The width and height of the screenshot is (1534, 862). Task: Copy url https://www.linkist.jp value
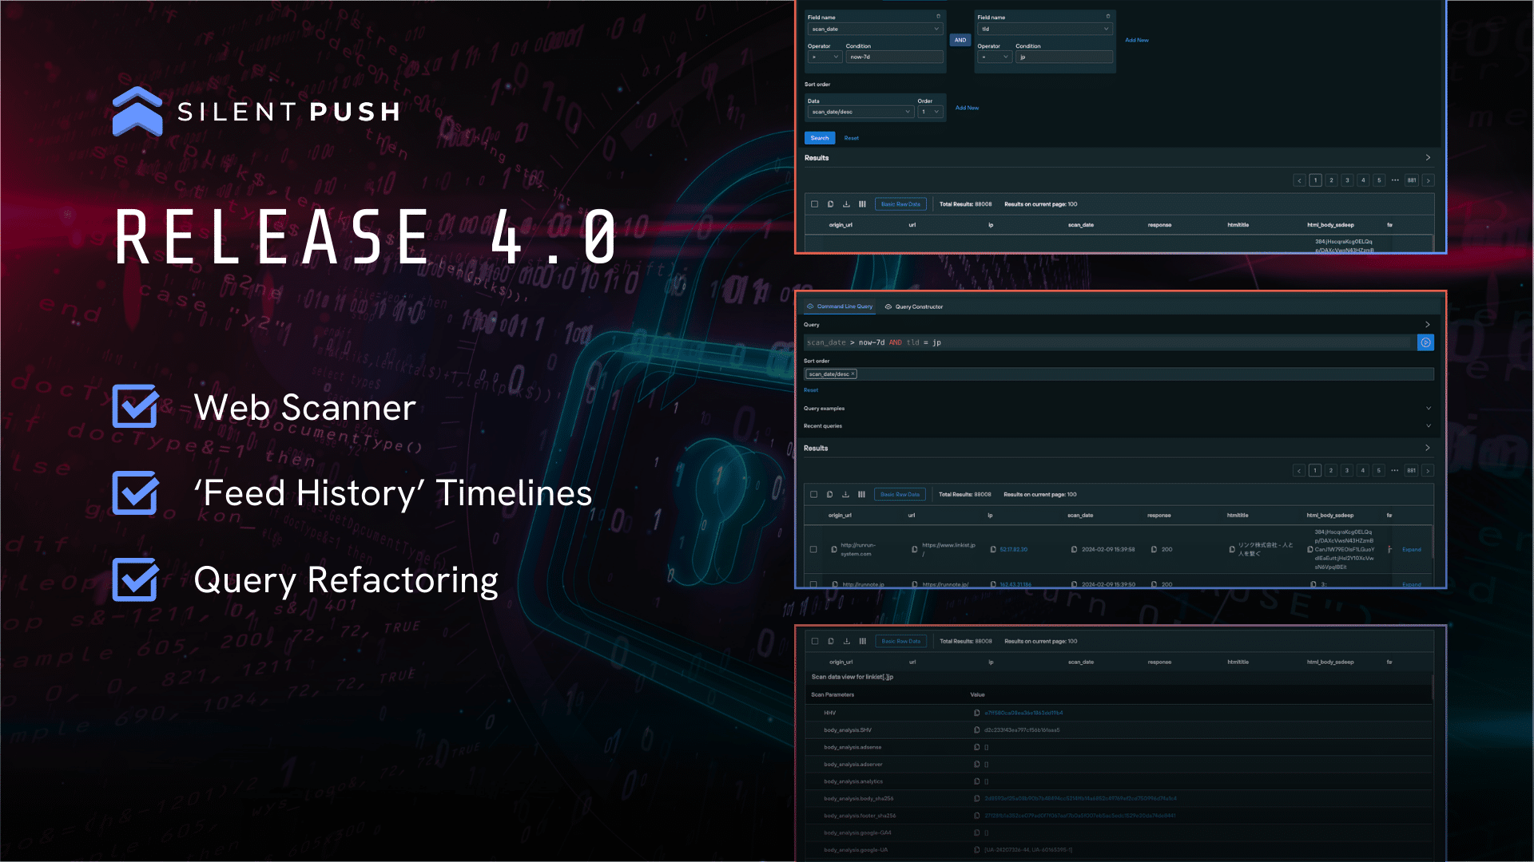(915, 549)
